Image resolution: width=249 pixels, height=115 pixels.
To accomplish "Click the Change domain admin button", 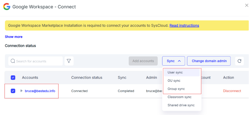I will click(x=209, y=61).
